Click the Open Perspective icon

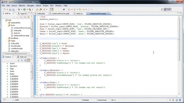pos(162,9)
